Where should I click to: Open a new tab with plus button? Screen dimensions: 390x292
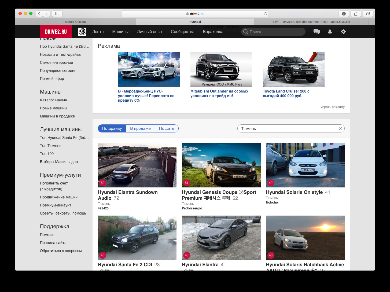pos(372,22)
